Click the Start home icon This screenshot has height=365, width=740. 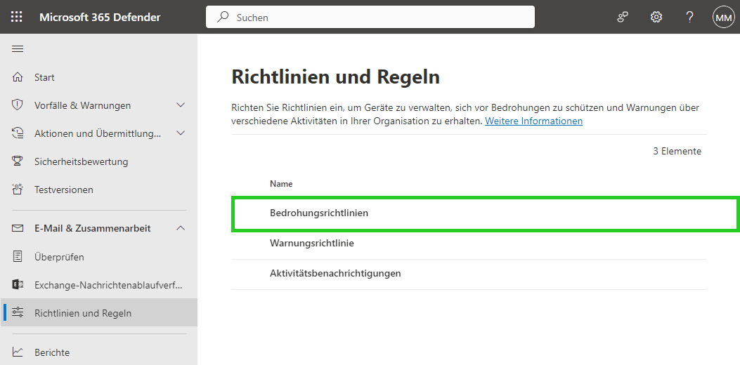pyautogui.click(x=18, y=77)
